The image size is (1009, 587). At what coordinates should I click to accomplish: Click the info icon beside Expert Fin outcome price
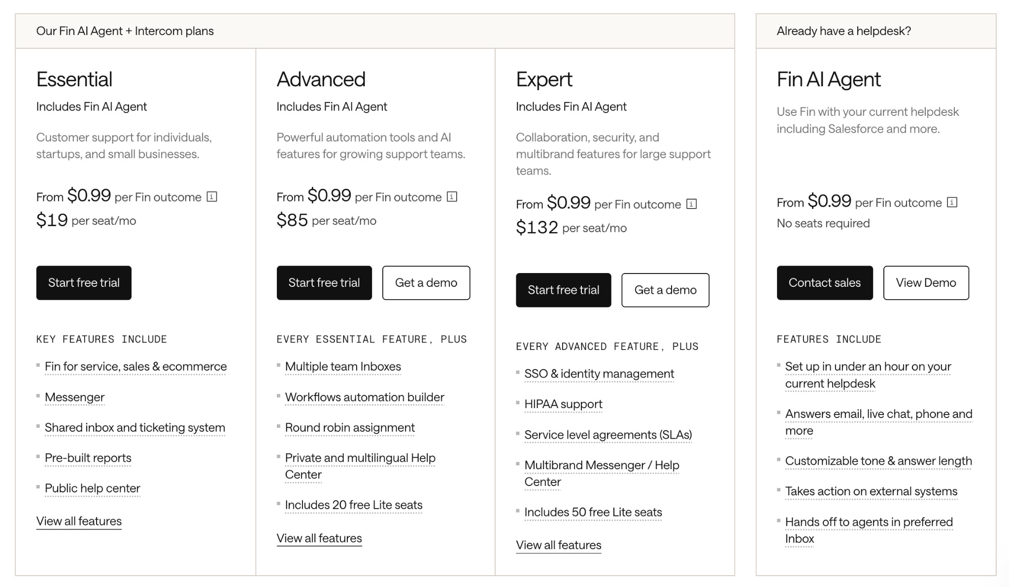click(692, 204)
